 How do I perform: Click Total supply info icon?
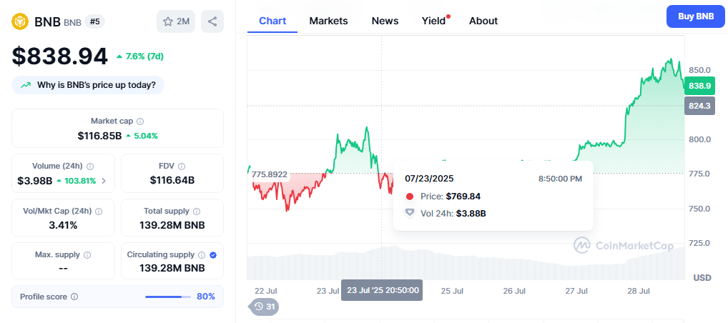197,212
